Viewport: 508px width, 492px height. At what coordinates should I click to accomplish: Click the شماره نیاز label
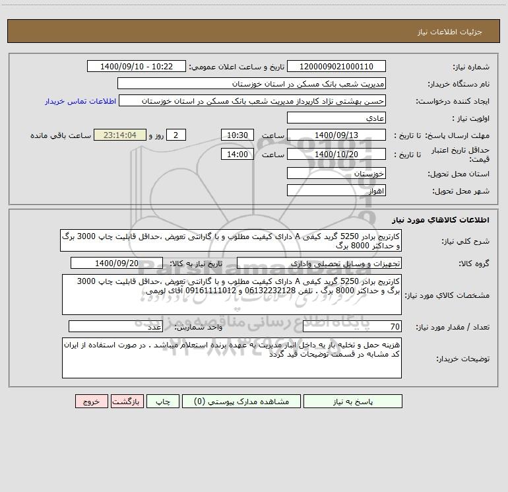471,67
